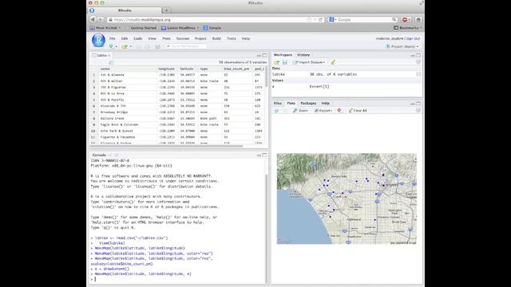Open the Import Dataset dropdown

[309, 62]
